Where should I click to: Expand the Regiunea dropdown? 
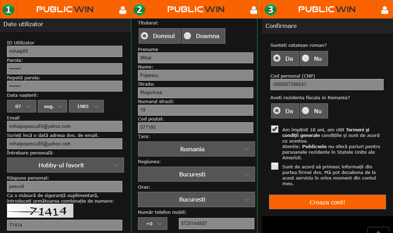[196, 174]
